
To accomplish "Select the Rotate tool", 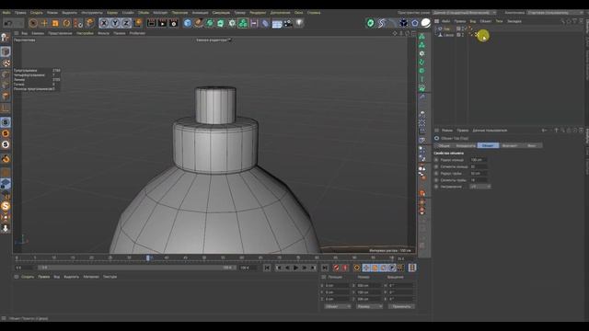I will tap(66, 23).
